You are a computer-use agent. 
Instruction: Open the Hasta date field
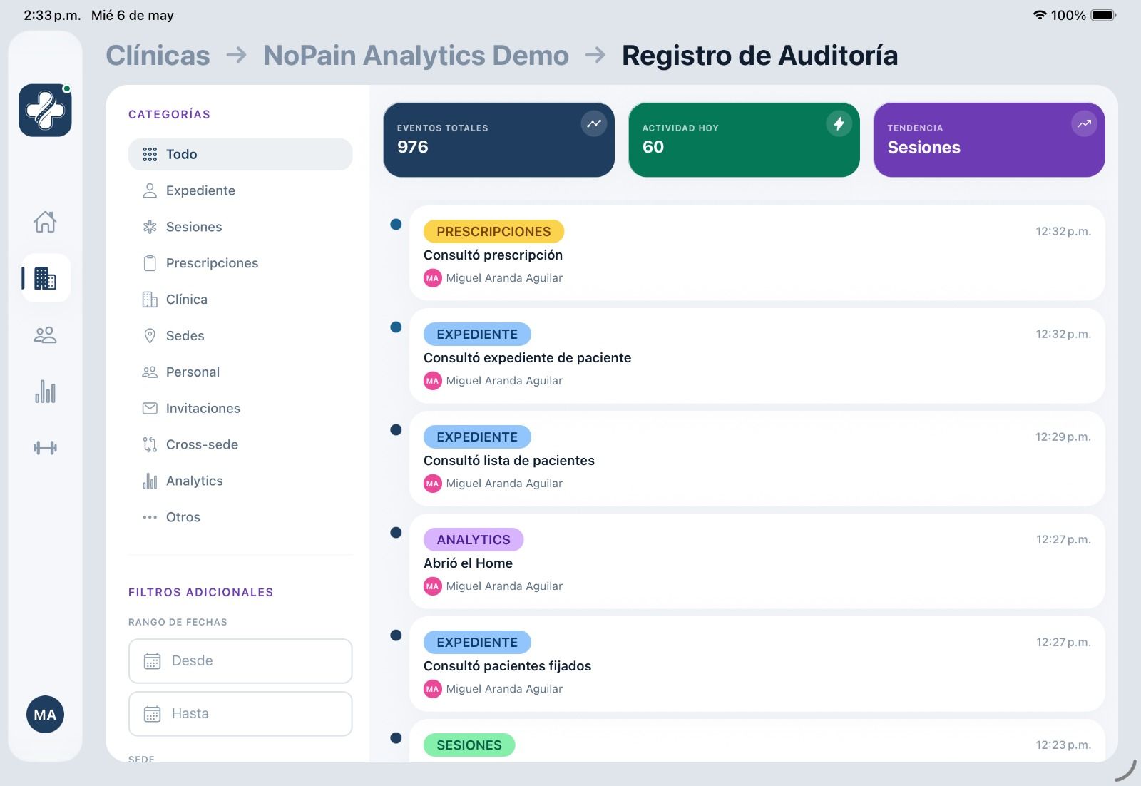pos(240,714)
